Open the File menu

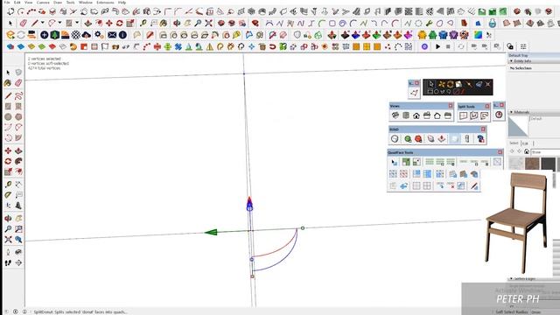tap(7, 2)
